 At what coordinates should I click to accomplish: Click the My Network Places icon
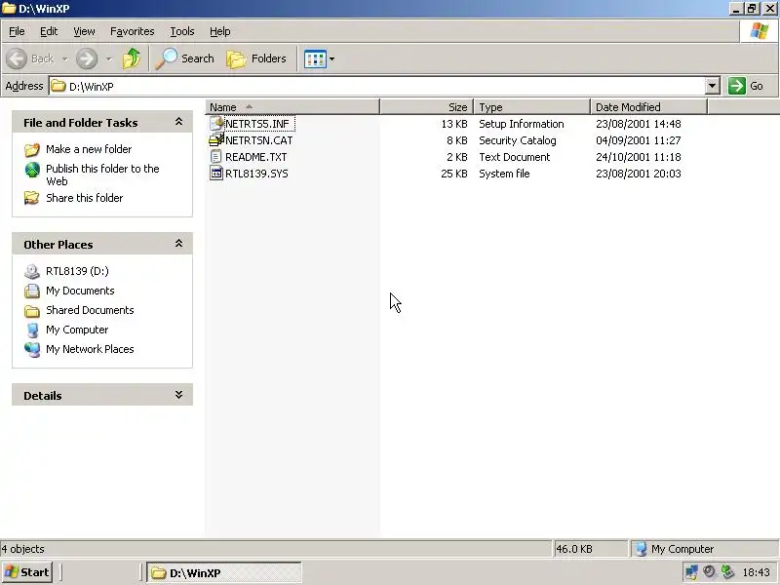click(x=32, y=349)
